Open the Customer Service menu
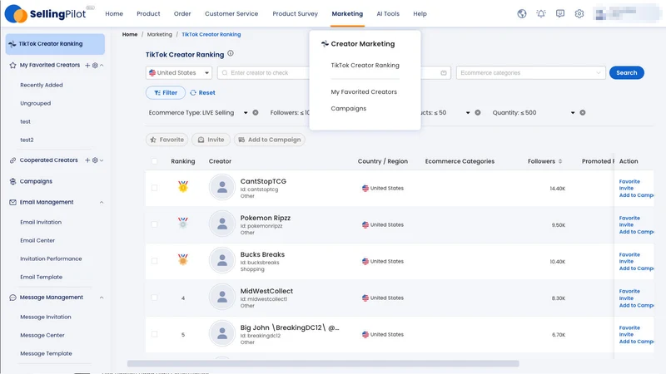666x374 pixels. (x=231, y=13)
